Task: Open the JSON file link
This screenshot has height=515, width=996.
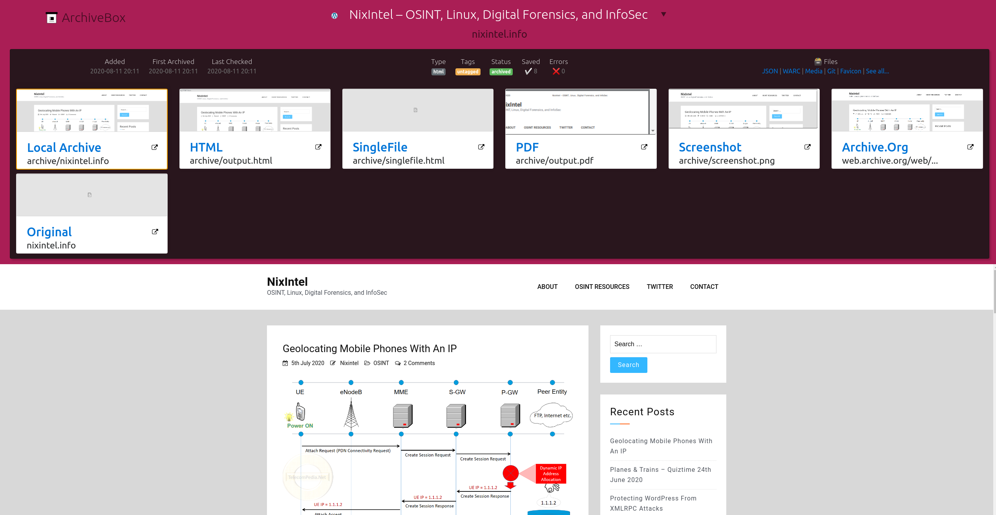Action: [769, 71]
